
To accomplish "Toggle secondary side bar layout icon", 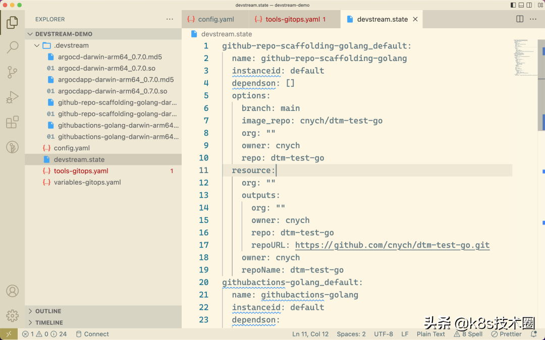I will 529,5.
